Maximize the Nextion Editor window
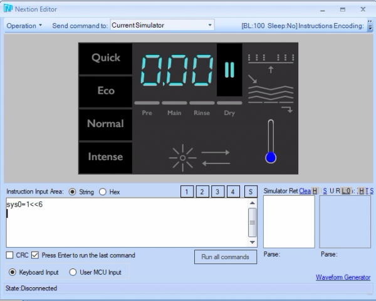376x301 pixels. click(x=343, y=9)
